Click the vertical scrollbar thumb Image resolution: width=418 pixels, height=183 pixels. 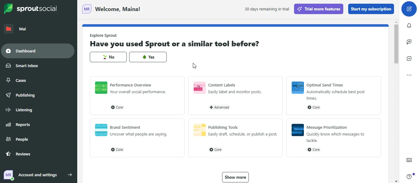(x=396, y=44)
